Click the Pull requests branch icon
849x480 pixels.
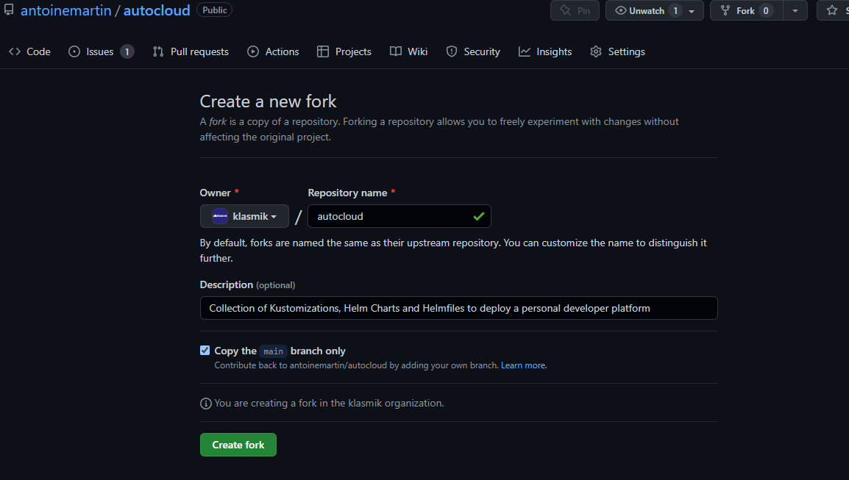coord(158,51)
